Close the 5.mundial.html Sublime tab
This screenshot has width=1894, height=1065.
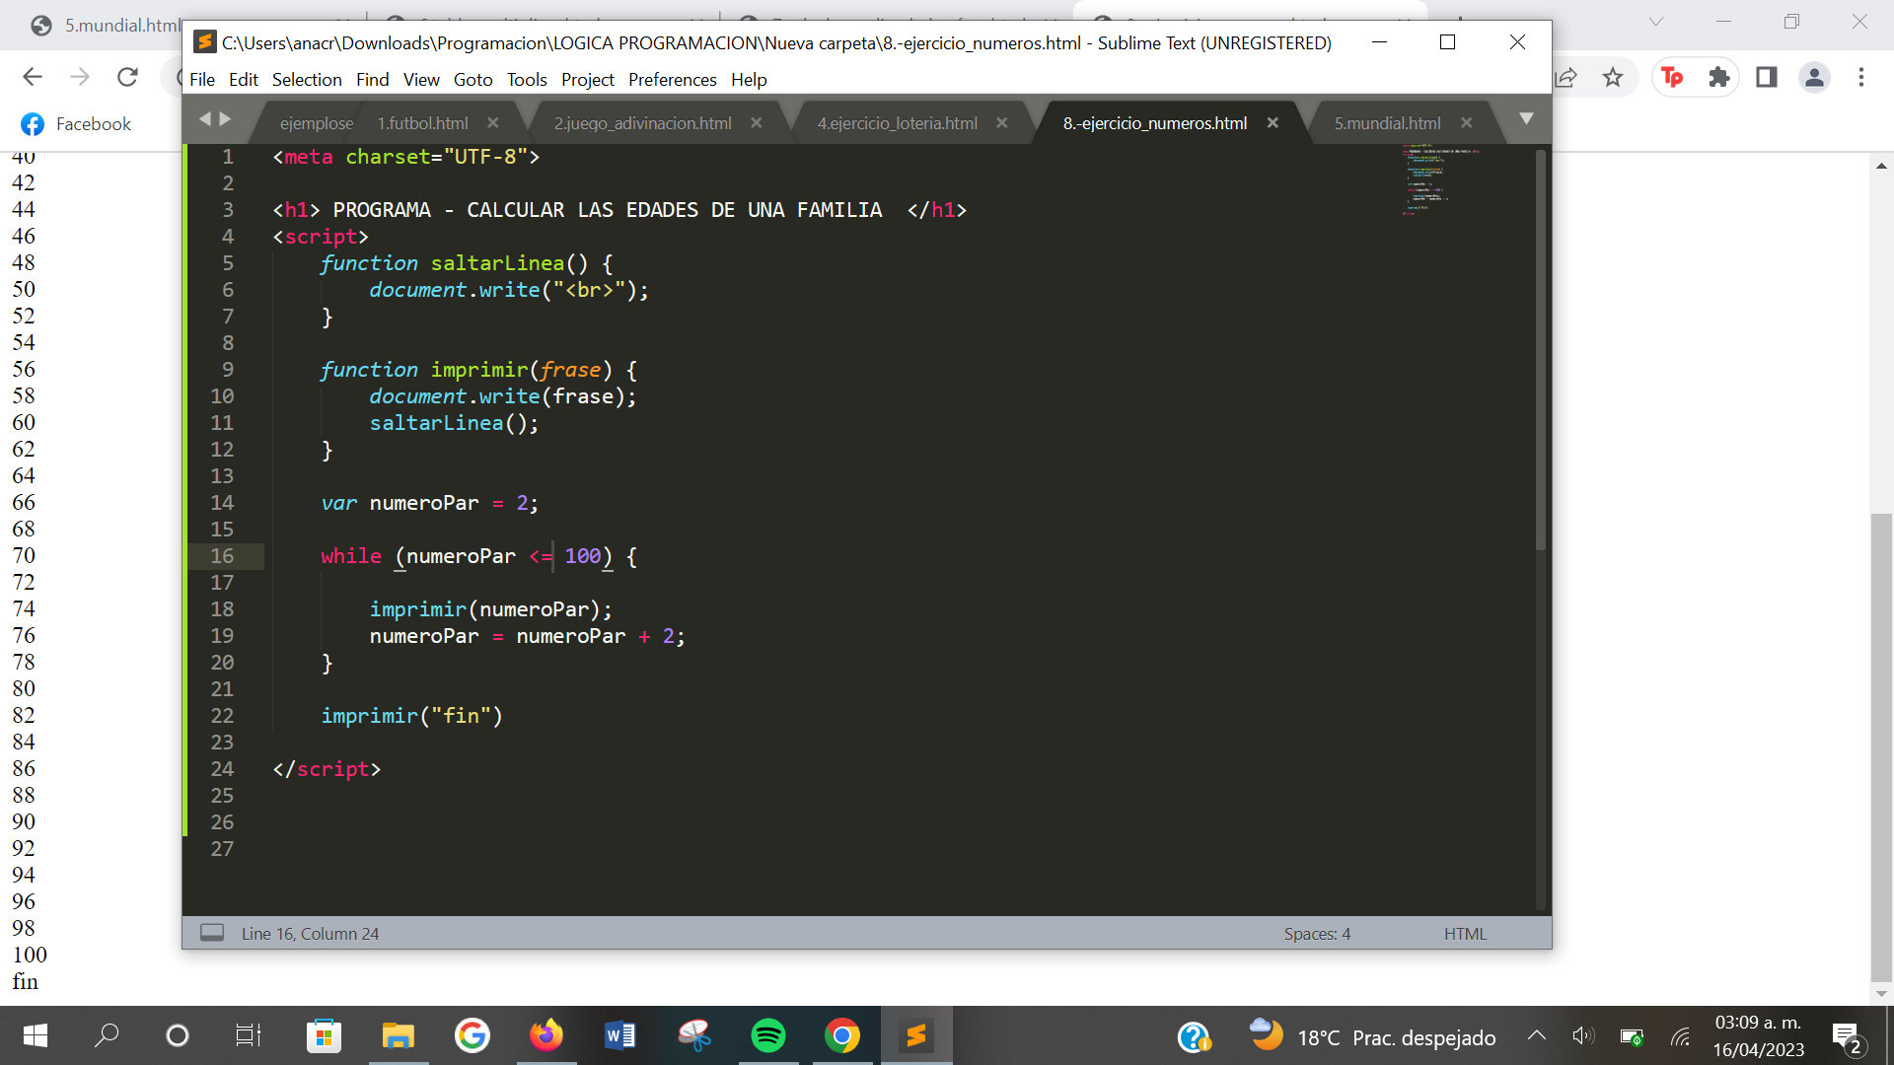coord(1466,122)
